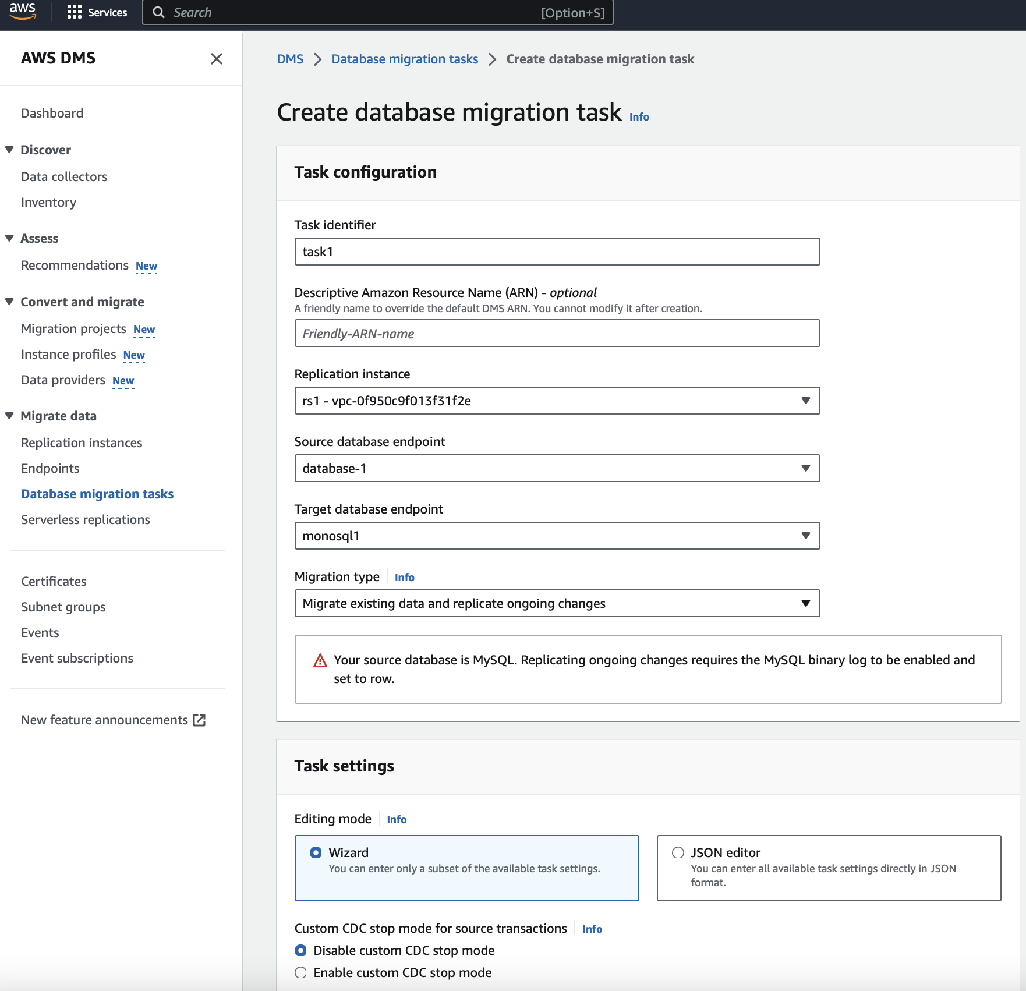The image size is (1026, 991).
Task: Click the New badge beside Data providers
Action: pos(123,381)
